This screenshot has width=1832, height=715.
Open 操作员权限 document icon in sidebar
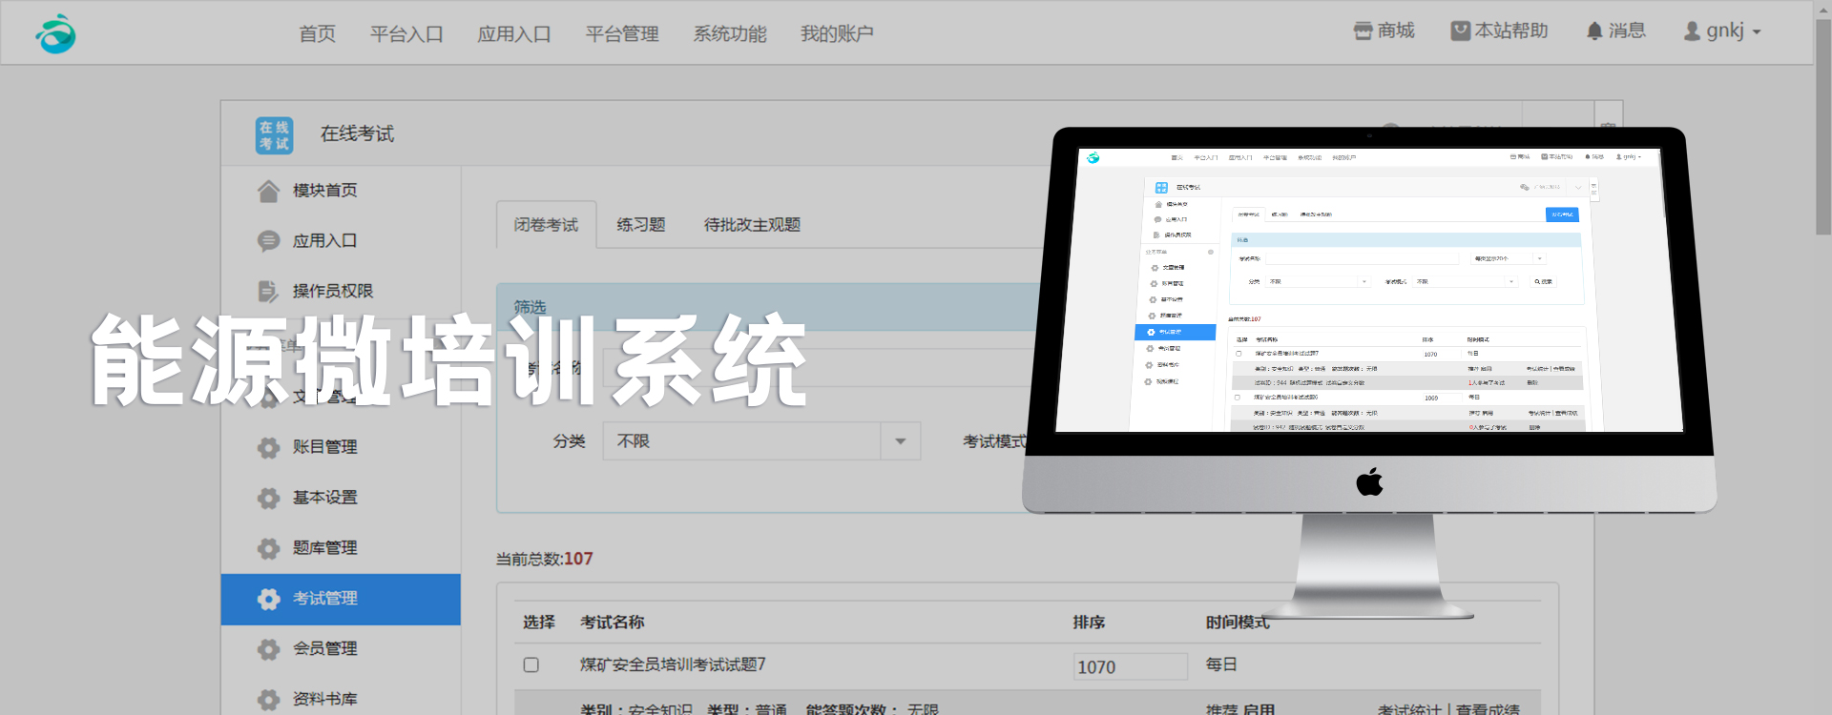tap(315, 292)
